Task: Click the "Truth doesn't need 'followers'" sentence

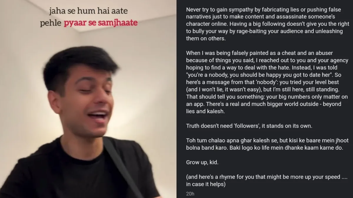Action: [x=249, y=126]
